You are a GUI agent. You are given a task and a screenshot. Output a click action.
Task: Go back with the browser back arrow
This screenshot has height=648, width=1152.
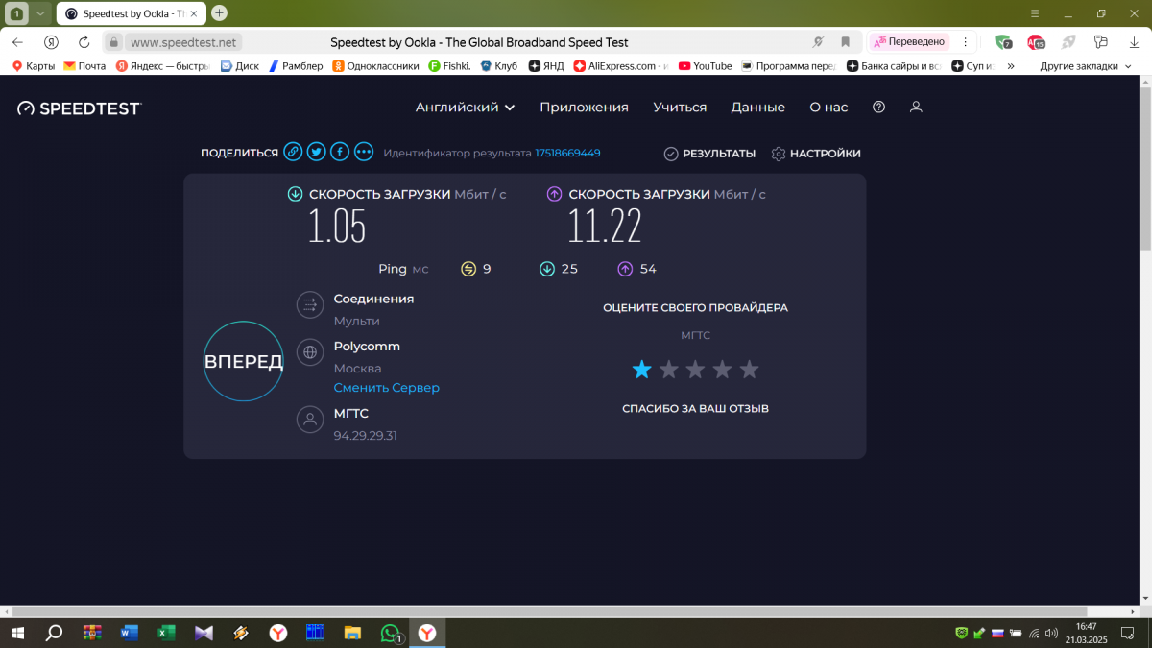(x=17, y=42)
